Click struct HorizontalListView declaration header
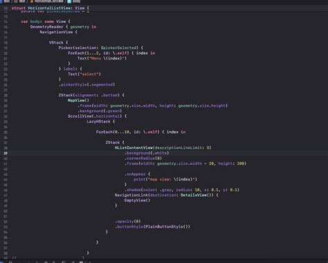 coord(51,8)
